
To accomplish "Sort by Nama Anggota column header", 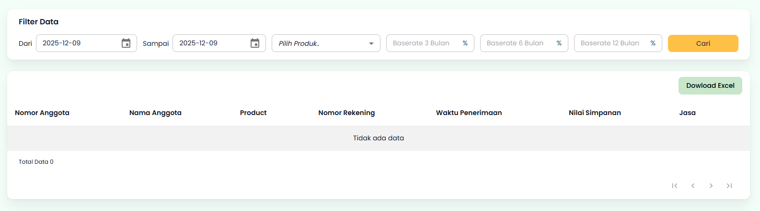I will coord(155,113).
